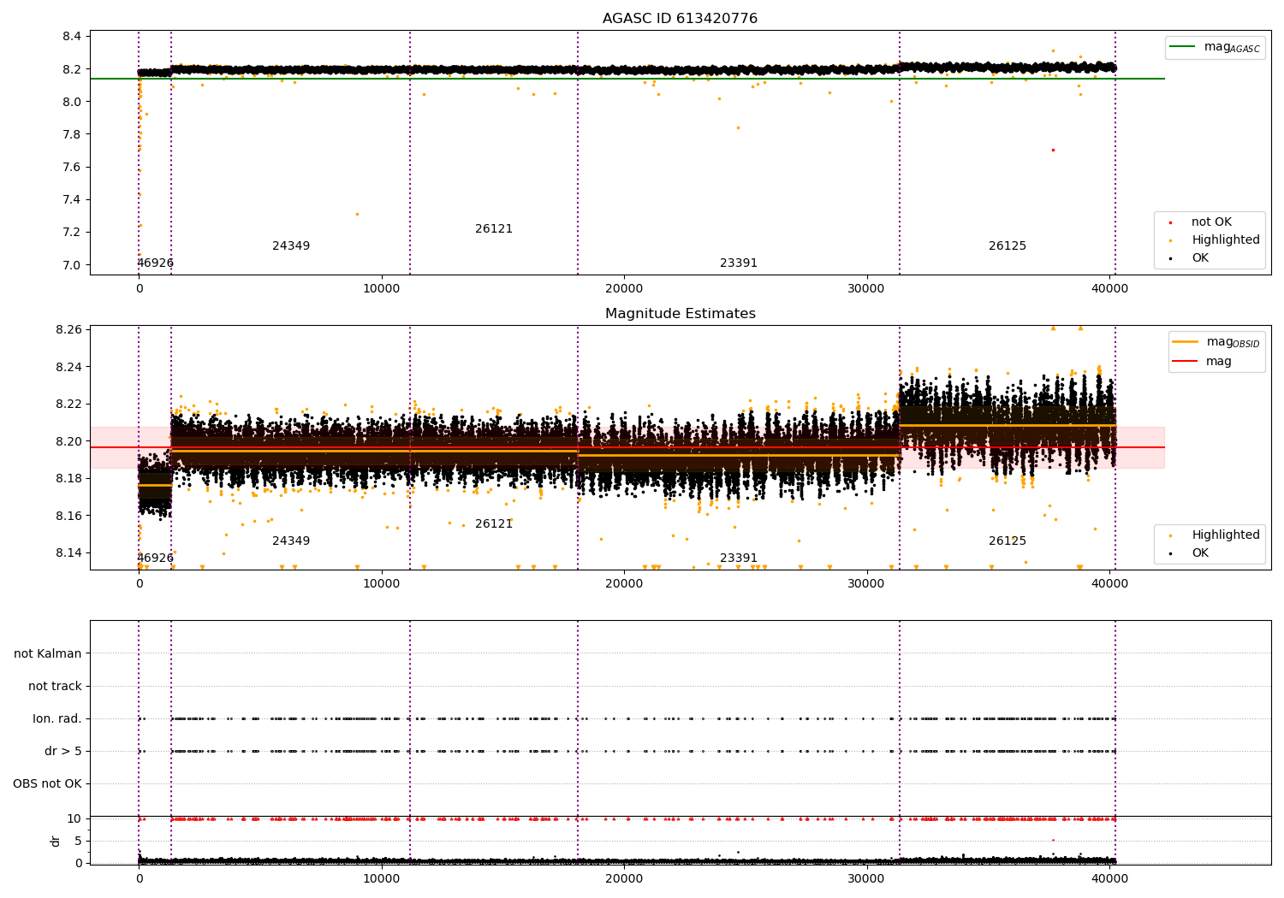
Task: Click the 7.6 tick on top plot y-axis
Action: [72, 168]
